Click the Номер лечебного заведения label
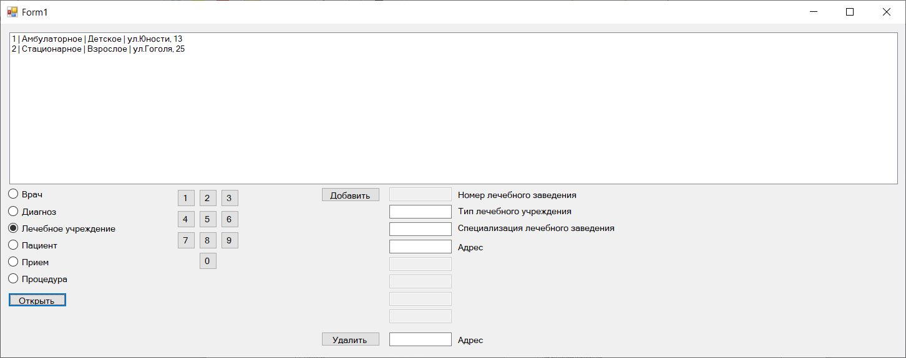The width and height of the screenshot is (906, 358). coord(517,195)
